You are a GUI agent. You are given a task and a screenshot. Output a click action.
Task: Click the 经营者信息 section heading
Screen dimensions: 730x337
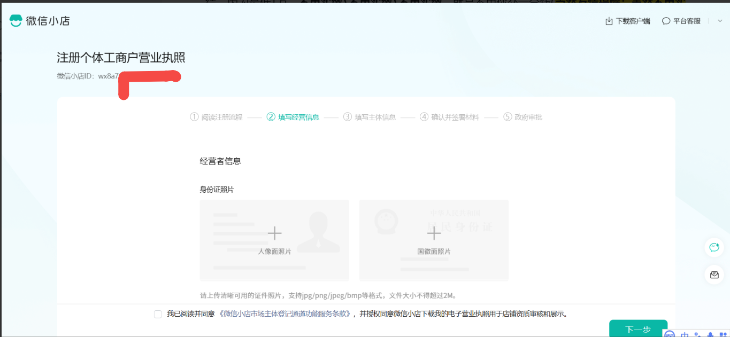click(x=220, y=161)
